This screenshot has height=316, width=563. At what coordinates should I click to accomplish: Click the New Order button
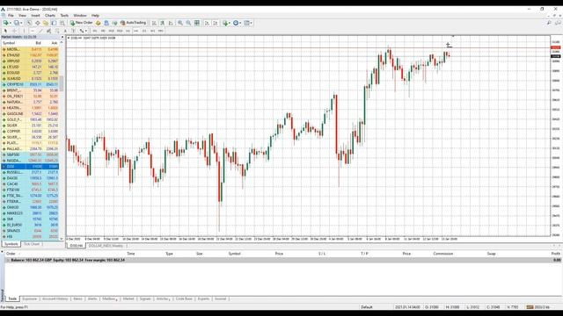coord(82,23)
